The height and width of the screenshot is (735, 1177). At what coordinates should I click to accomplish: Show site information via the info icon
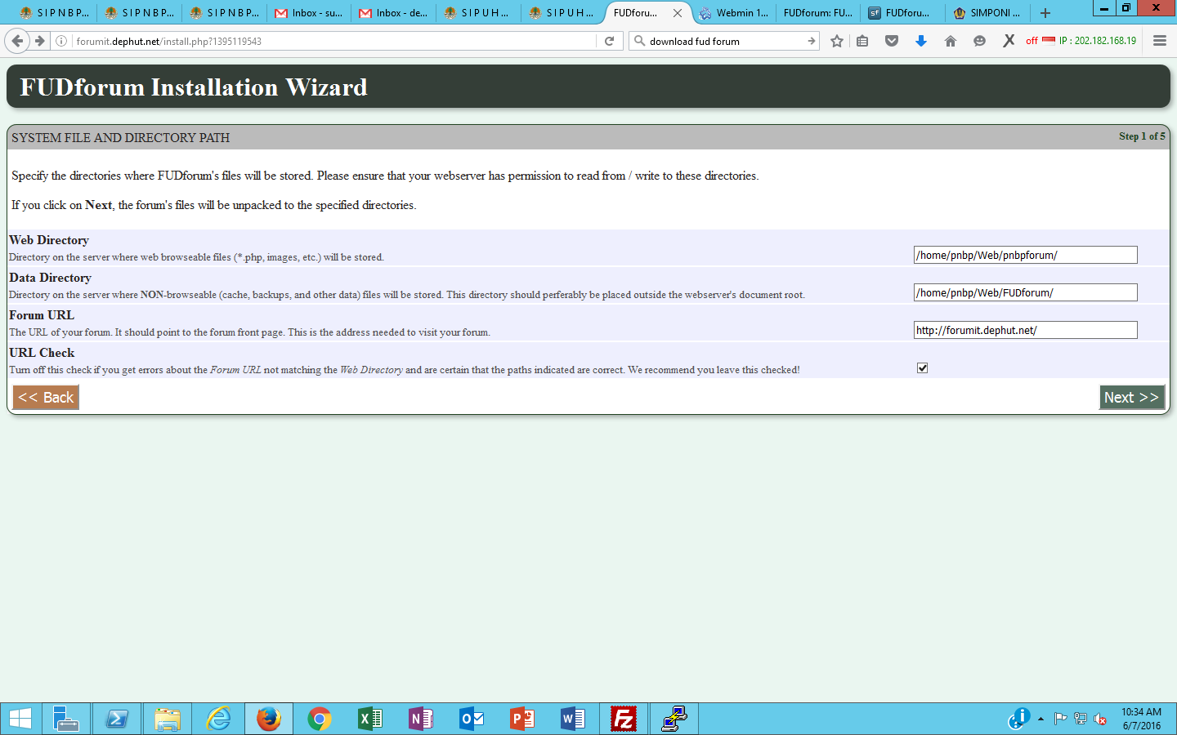[61, 41]
